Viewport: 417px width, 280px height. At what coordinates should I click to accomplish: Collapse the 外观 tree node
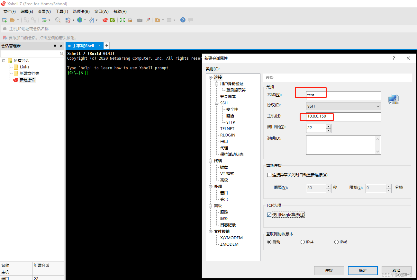[x=211, y=187]
